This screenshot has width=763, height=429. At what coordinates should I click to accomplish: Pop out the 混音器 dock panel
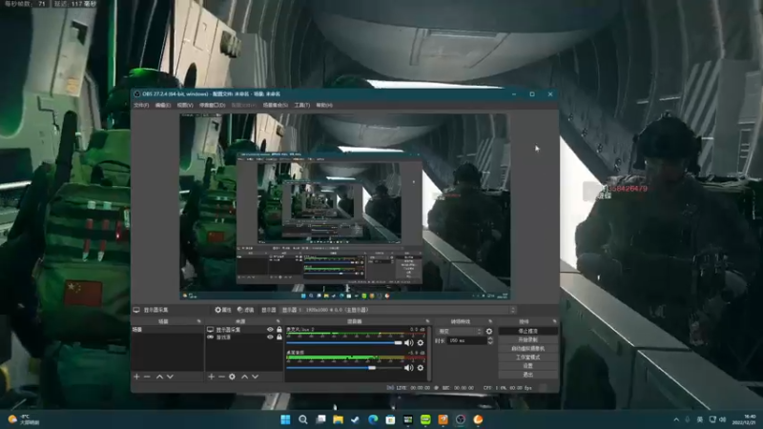pyautogui.click(x=427, y=321)
